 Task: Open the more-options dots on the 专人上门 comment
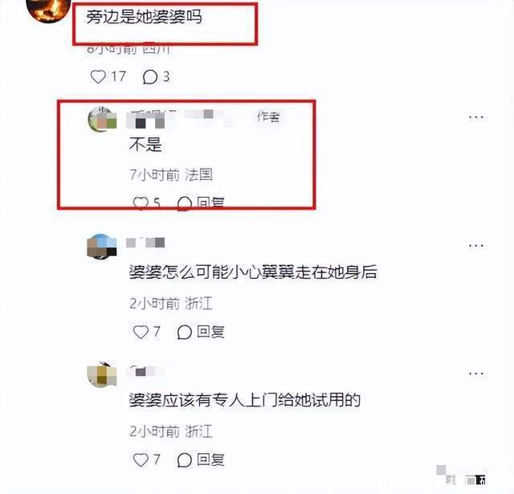coord(476,374)
